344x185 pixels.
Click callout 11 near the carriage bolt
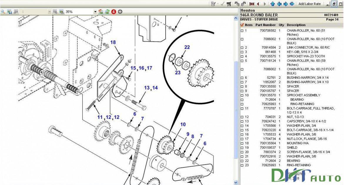(x=100, y=117)
